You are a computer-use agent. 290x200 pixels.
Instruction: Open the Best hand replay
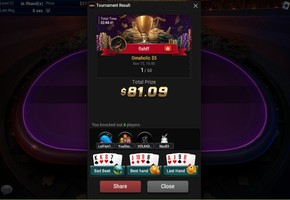click(x=144, y=171)
